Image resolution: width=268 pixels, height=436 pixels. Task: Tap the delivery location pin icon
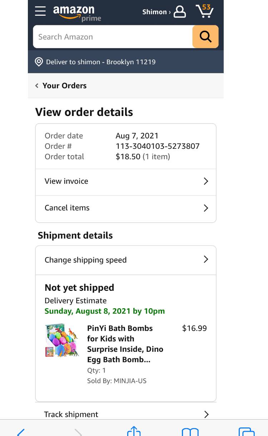tap(39, 62)
